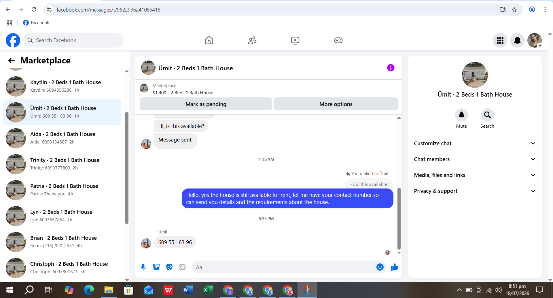Click the address bar URL
Image resolution: width=553 pixels, height=298 pixels.
pos(108,10)
